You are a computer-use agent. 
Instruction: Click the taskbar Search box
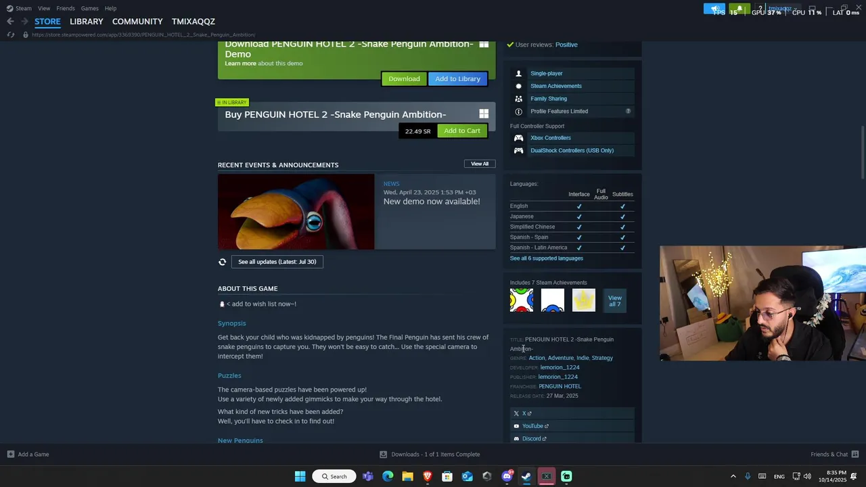click(334, 476)
